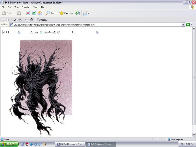Open the File menu
Image resolution: width=196 pixels, height=147 pixels.
tap(3, 7)
